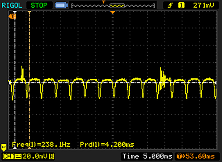
Task: Click the blue USB storage device icon
Action: tap(61, 5)
